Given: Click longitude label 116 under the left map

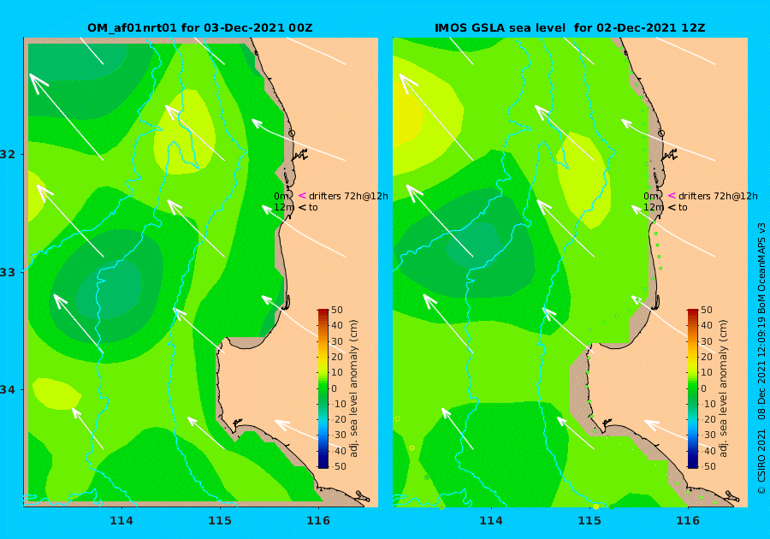Looking at the screenshot, I should (318, 521).
